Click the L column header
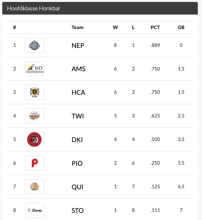Viewport: 202px width, 220px height. [x=133, y=27]
